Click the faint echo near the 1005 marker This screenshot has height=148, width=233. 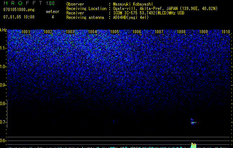[113, 121]
